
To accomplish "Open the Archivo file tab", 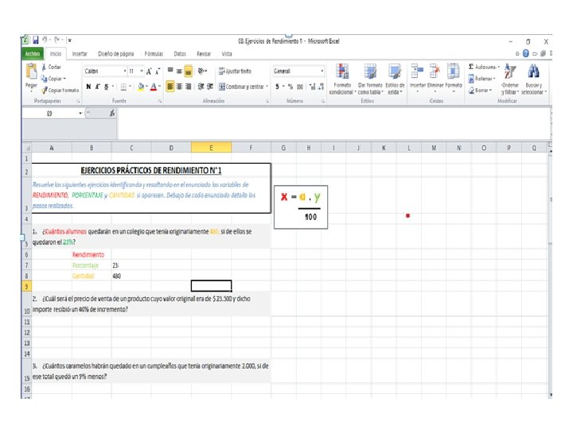I will 33,54.
